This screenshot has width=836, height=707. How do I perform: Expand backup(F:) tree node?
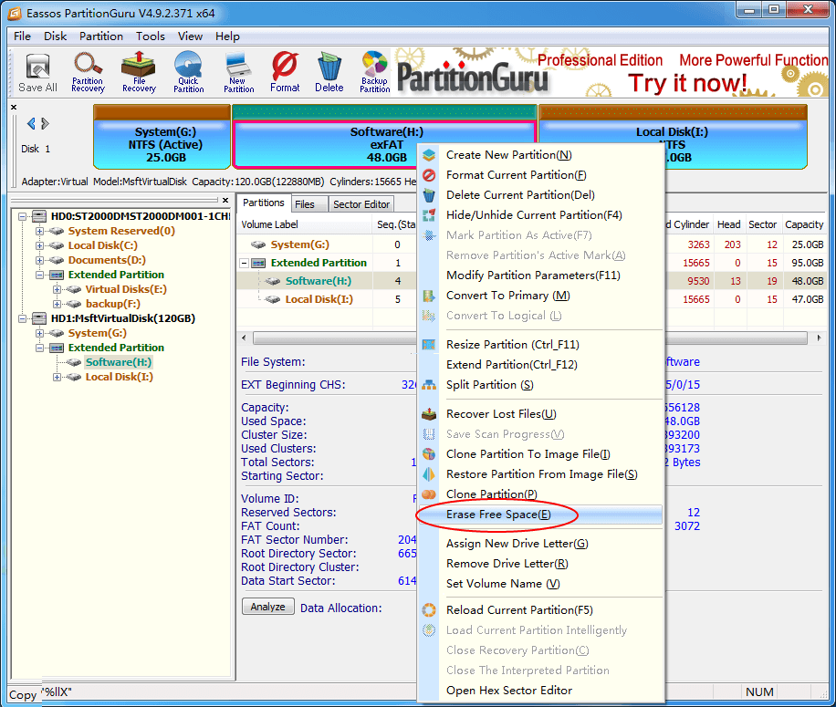tap(57, 304)
